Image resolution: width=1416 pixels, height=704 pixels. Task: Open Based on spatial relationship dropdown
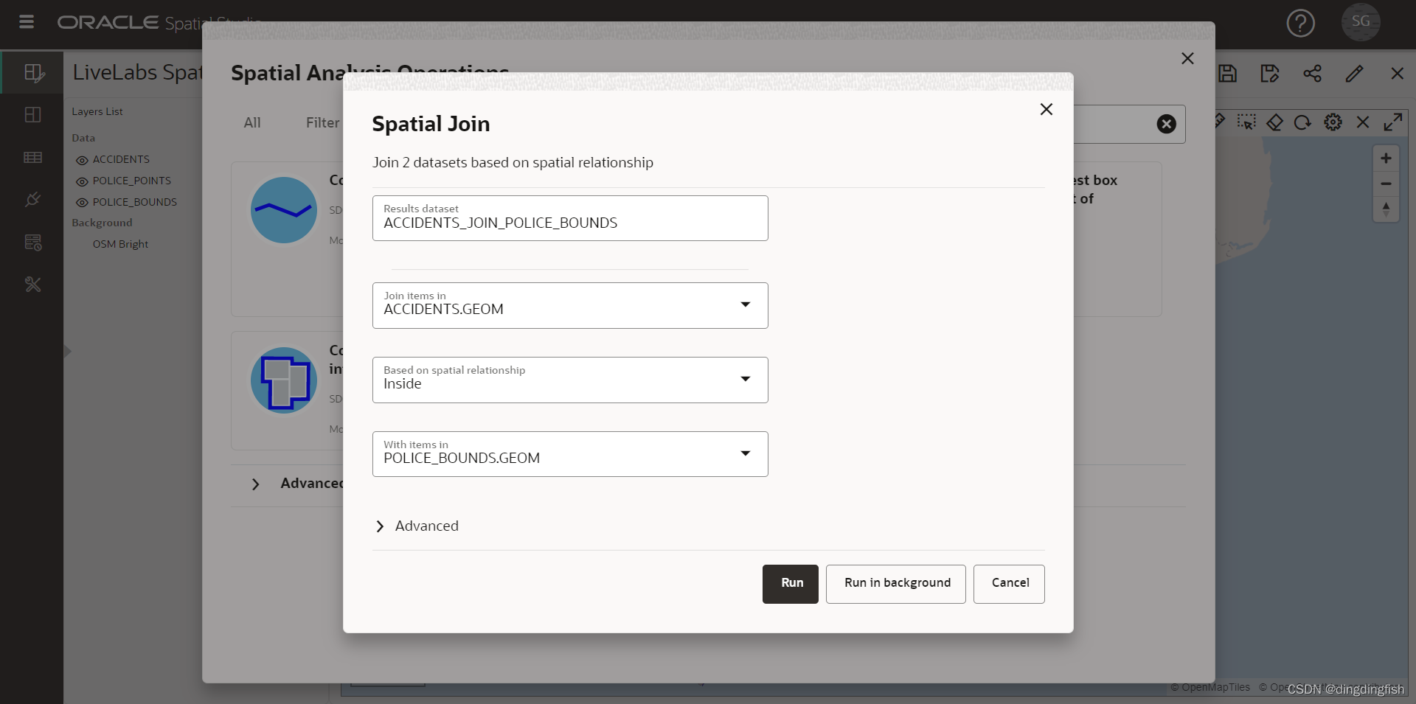pos(570,380)
